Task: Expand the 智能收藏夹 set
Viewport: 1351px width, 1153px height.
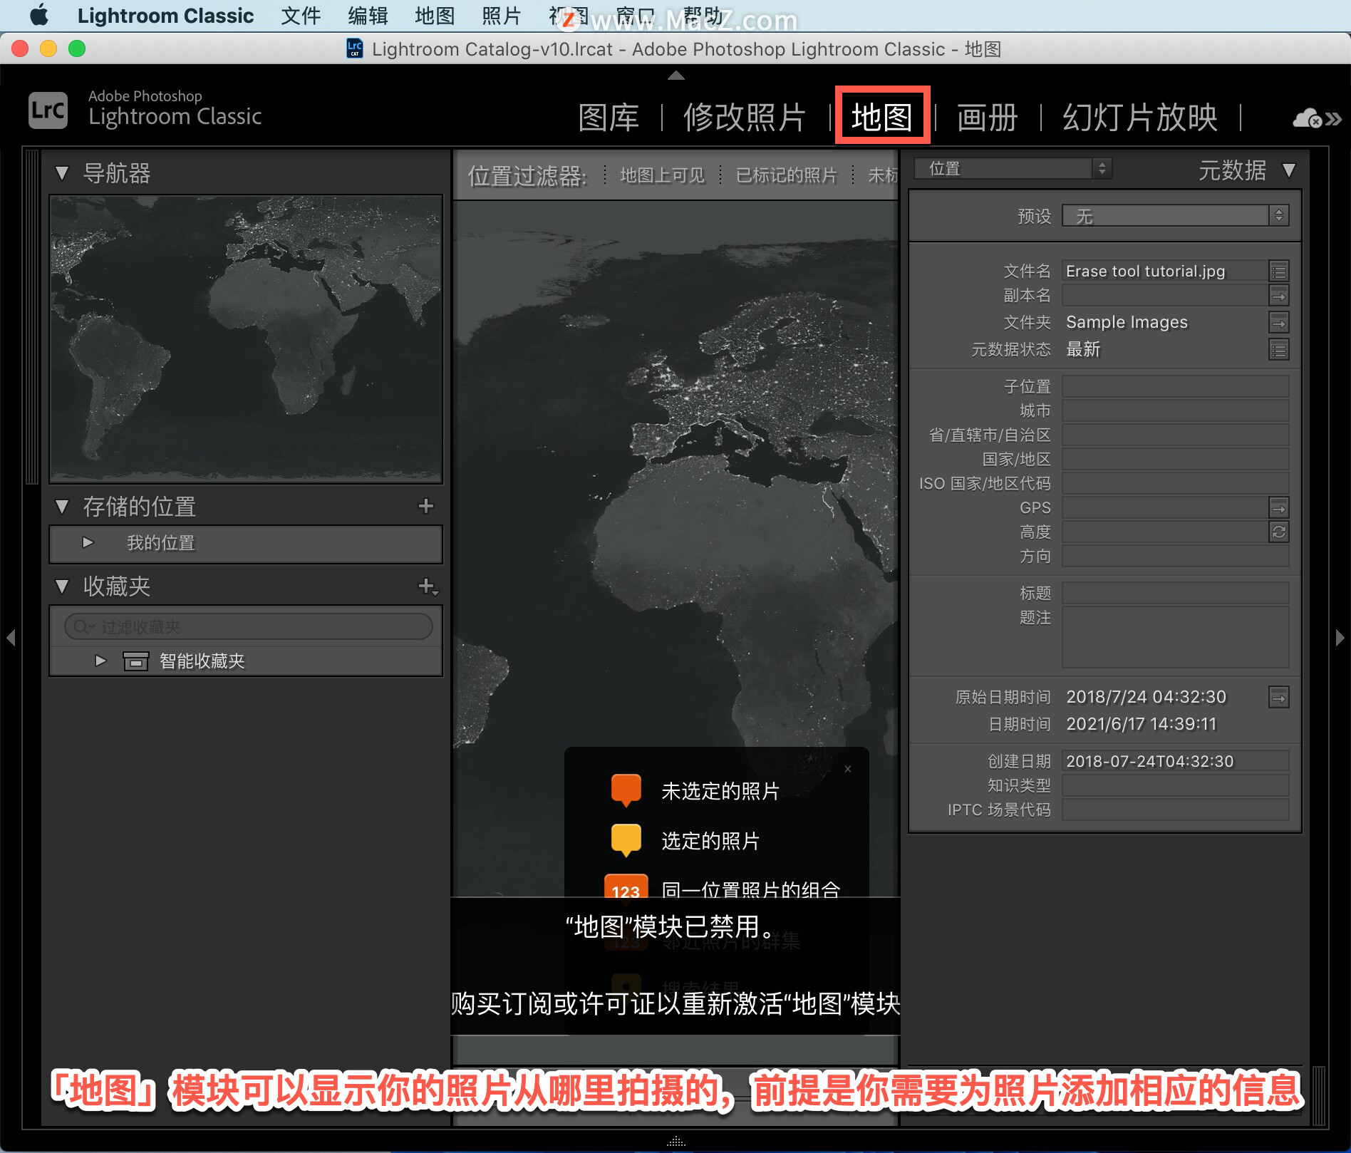Action: pyautogui.click(x=100, y=661)
